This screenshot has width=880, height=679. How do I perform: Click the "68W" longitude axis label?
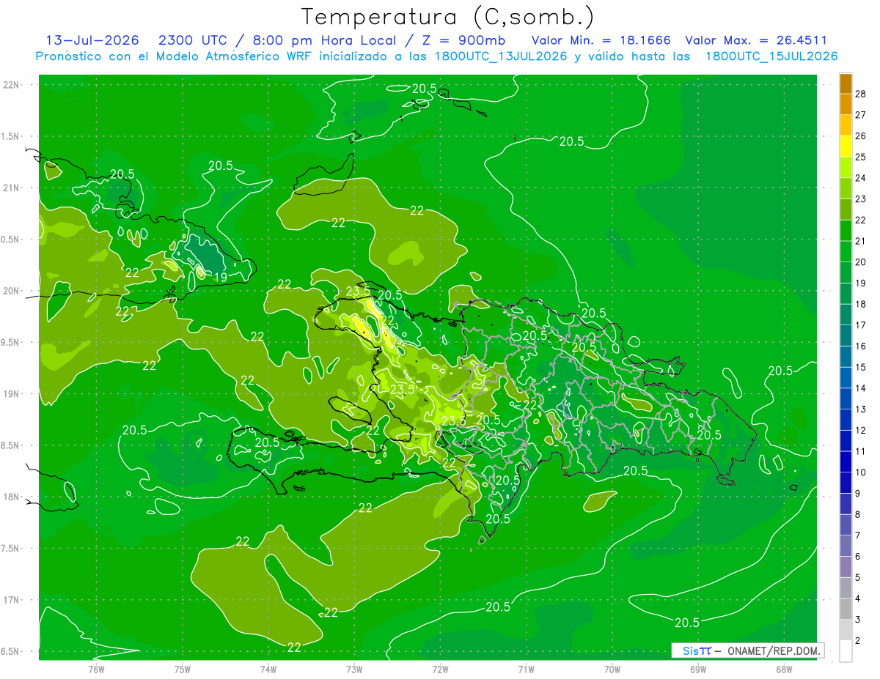pos(783,669)
